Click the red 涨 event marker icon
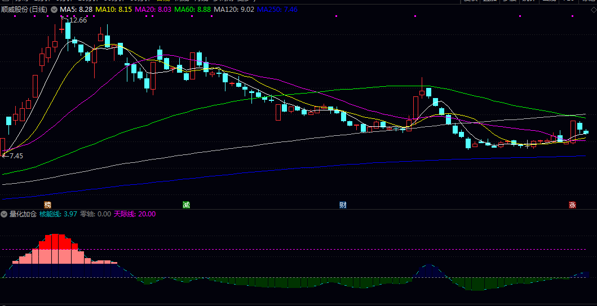 [x=572, y=205]
